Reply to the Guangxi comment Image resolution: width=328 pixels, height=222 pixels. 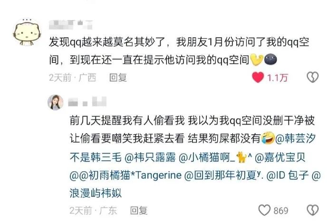pos(118,77)
